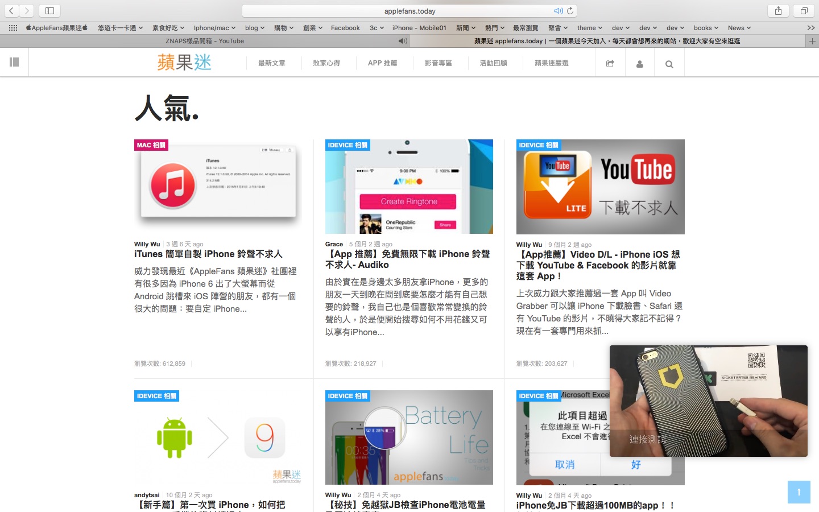
Task: Click the back-to-top arrow button
Action: [x=799, y=492]
